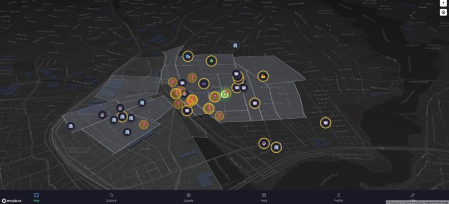Screen dimensions: 449x204
Task: Select the pink pin in lower-left district
Action: (144, 124)
